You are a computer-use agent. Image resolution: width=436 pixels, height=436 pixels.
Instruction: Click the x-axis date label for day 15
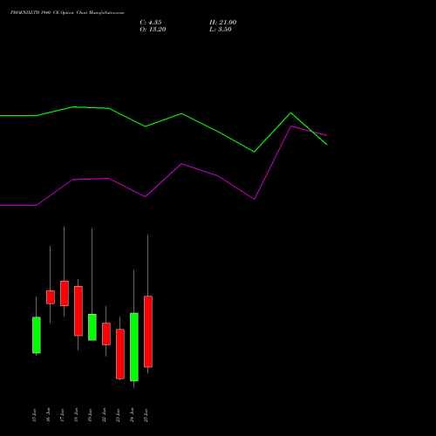[34, 415]
